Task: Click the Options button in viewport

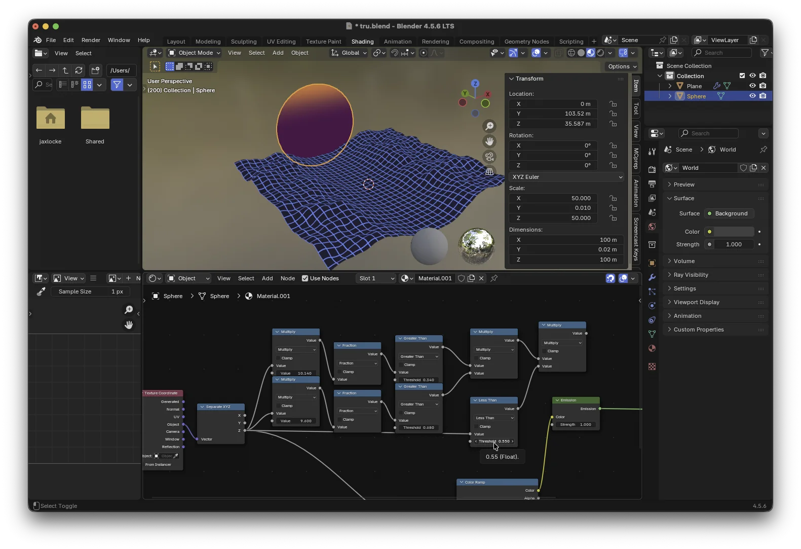Action: coord(622,66)
